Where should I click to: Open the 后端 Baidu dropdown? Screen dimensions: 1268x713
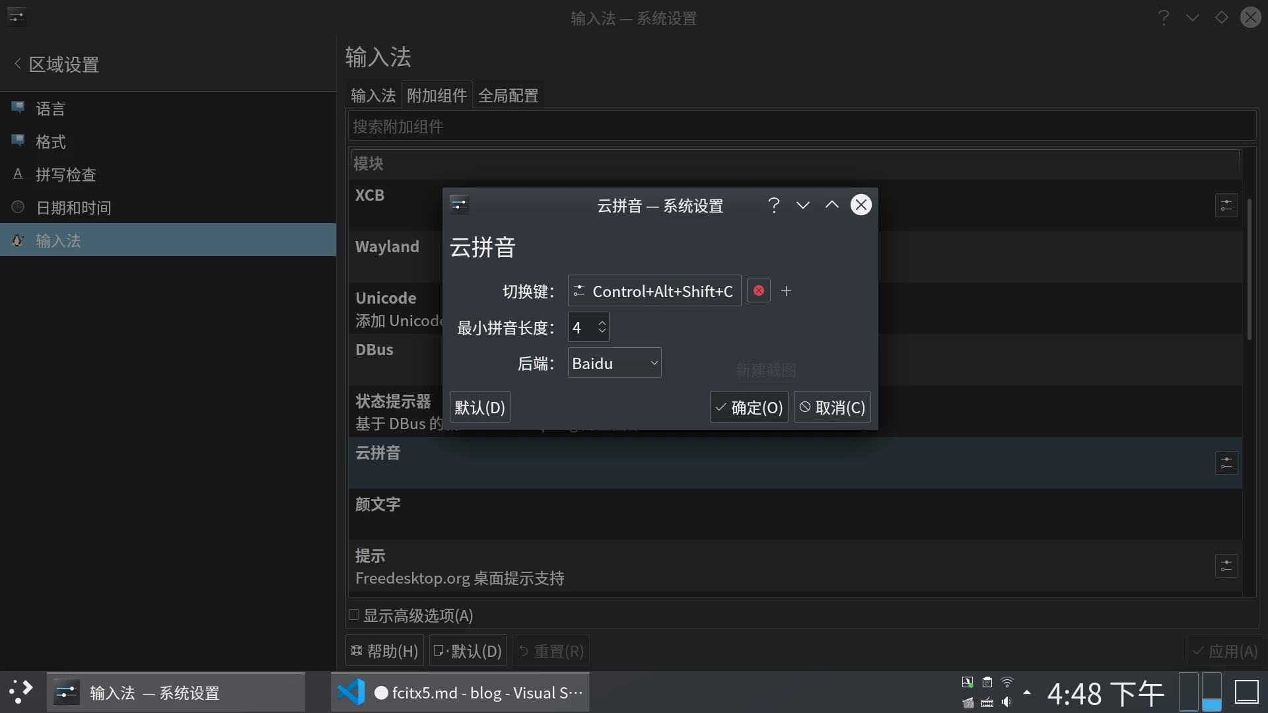(614, 363)
